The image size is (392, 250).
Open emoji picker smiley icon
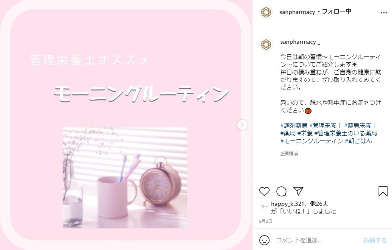[x=264, y=240]
